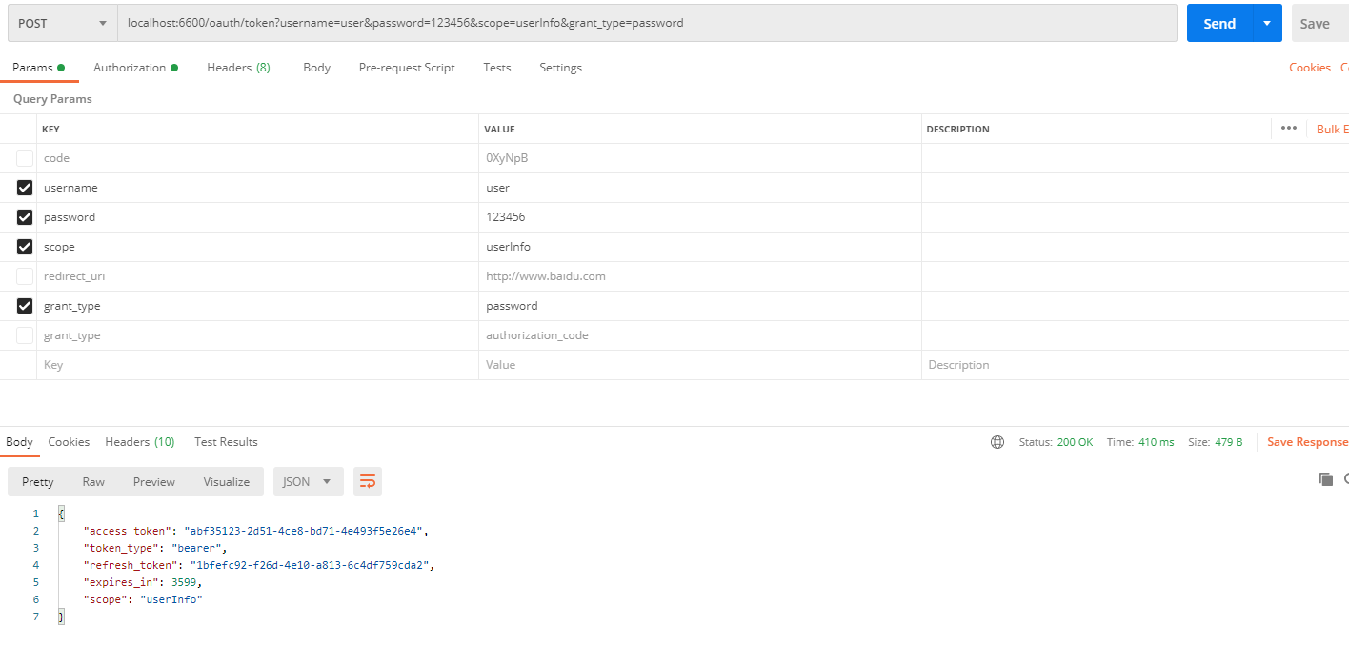This screenshot has width=1349, height=668.
Task: Enable the grant_type authorization_code row checkbox
Action: click(x=25, y=335)
